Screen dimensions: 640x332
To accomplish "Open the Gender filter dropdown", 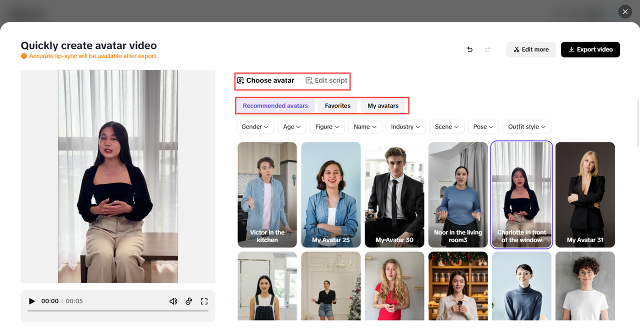I will [255, 126].
